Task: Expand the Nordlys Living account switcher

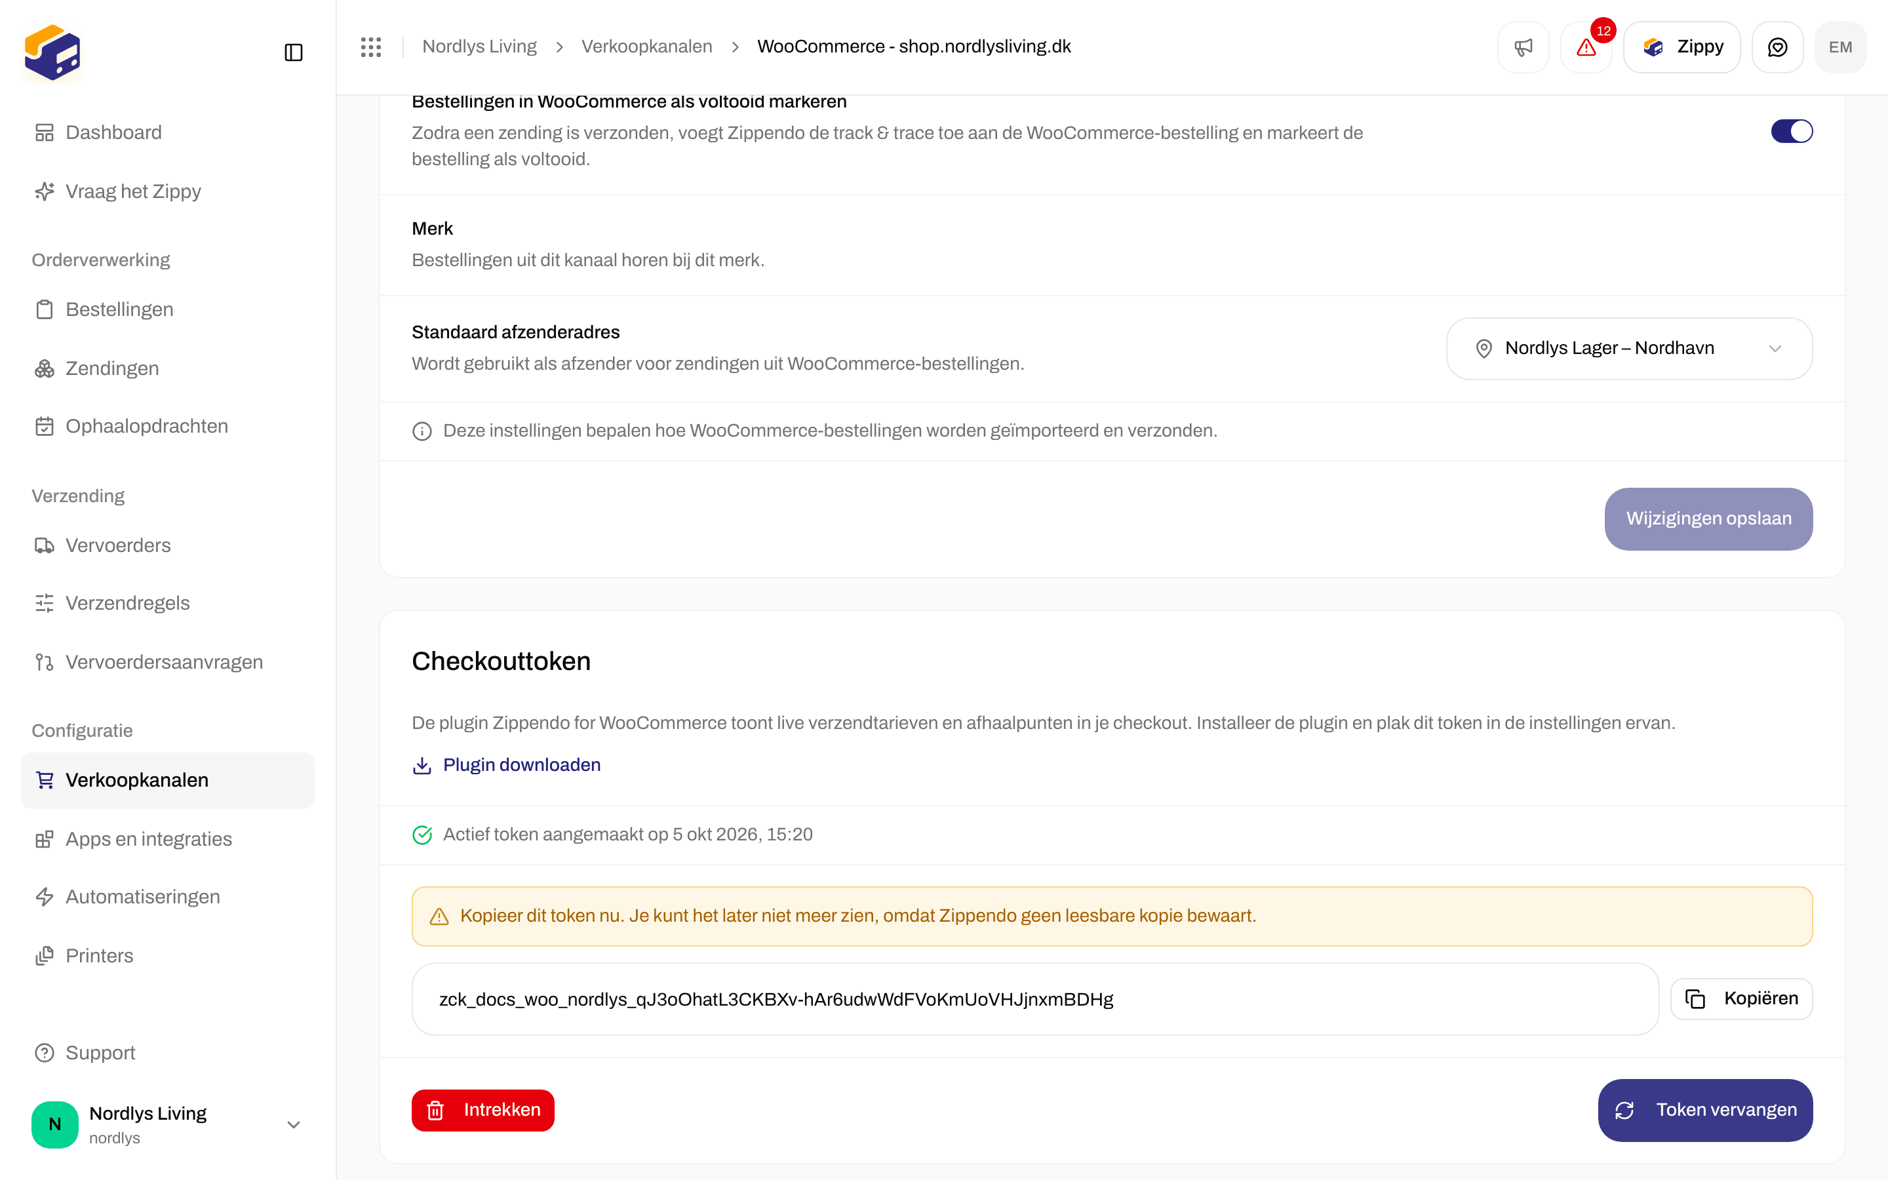Action: [167, 1124]
